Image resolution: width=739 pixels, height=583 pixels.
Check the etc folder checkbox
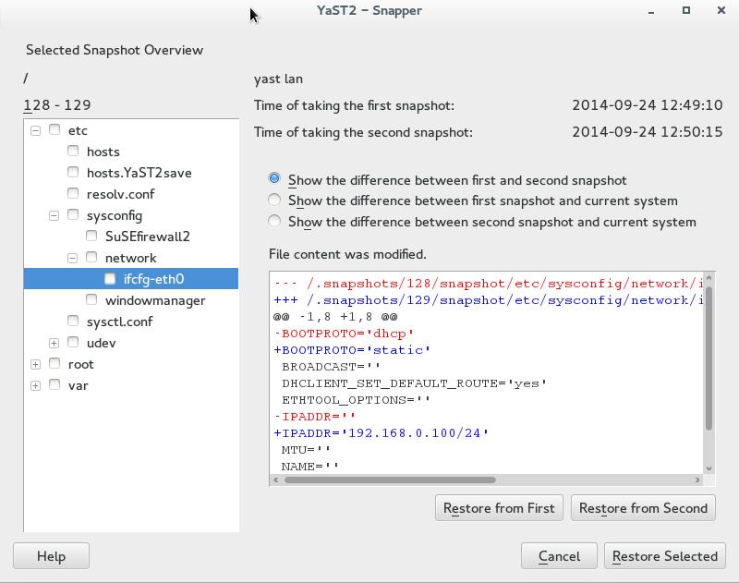coord(55,129)
